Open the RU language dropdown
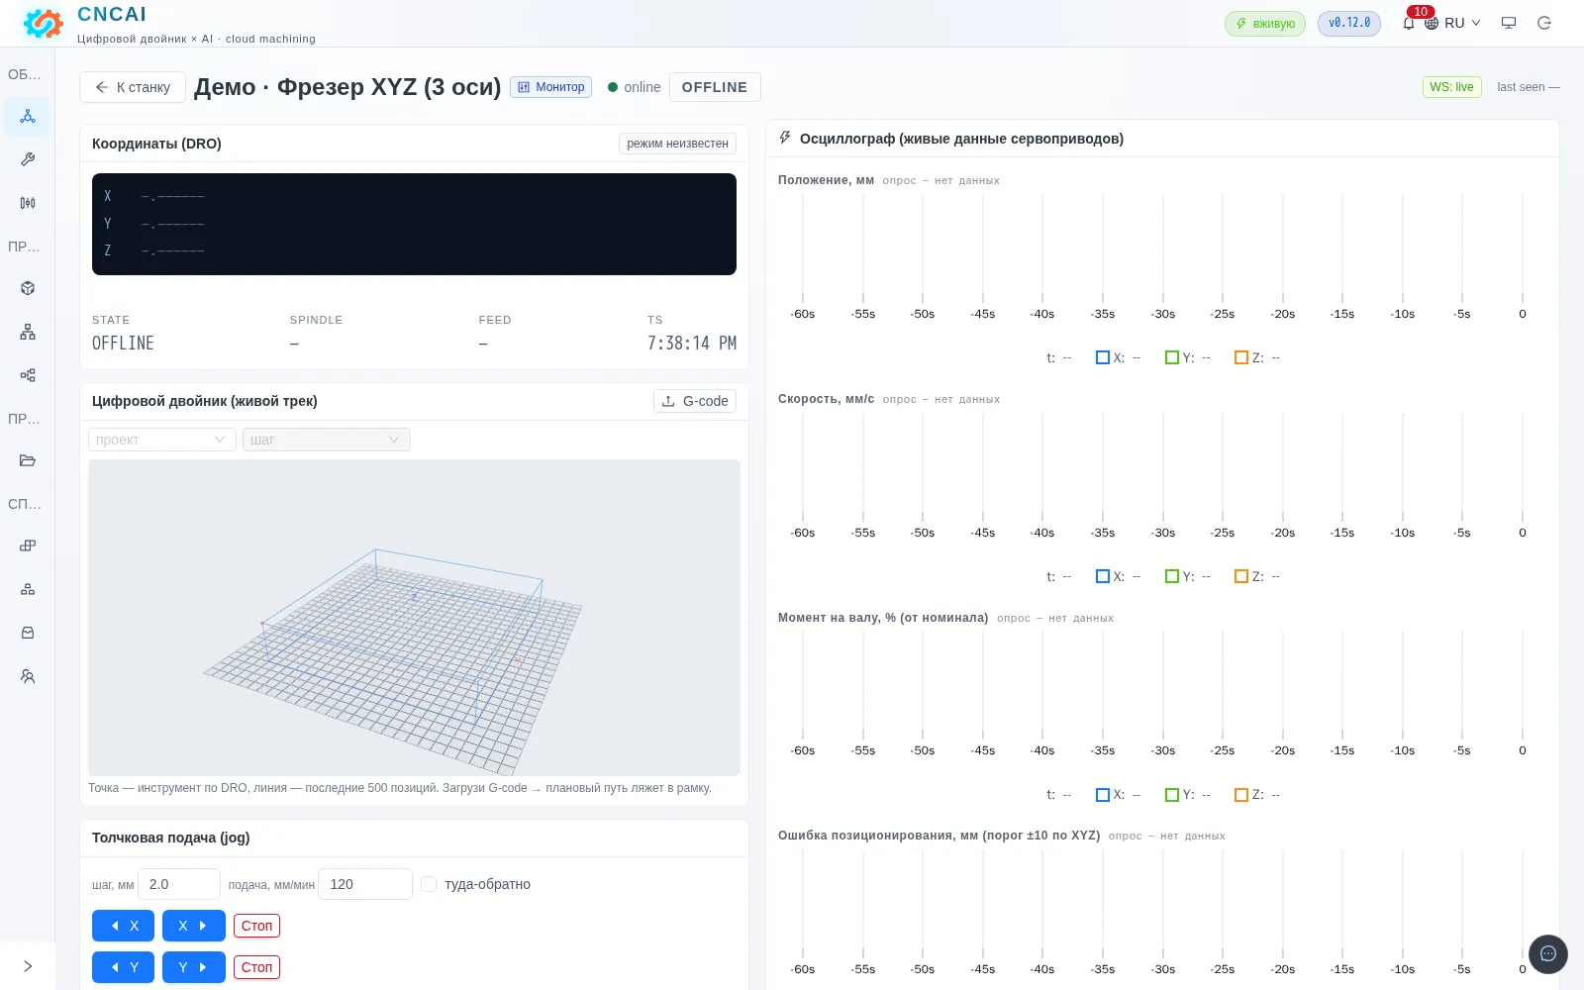1584x990 pixels. [x=1452, y=23]
